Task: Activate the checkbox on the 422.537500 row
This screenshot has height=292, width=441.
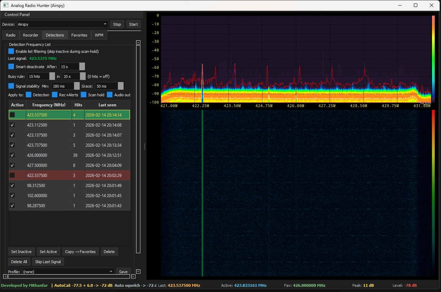Action: coord(12,175)
